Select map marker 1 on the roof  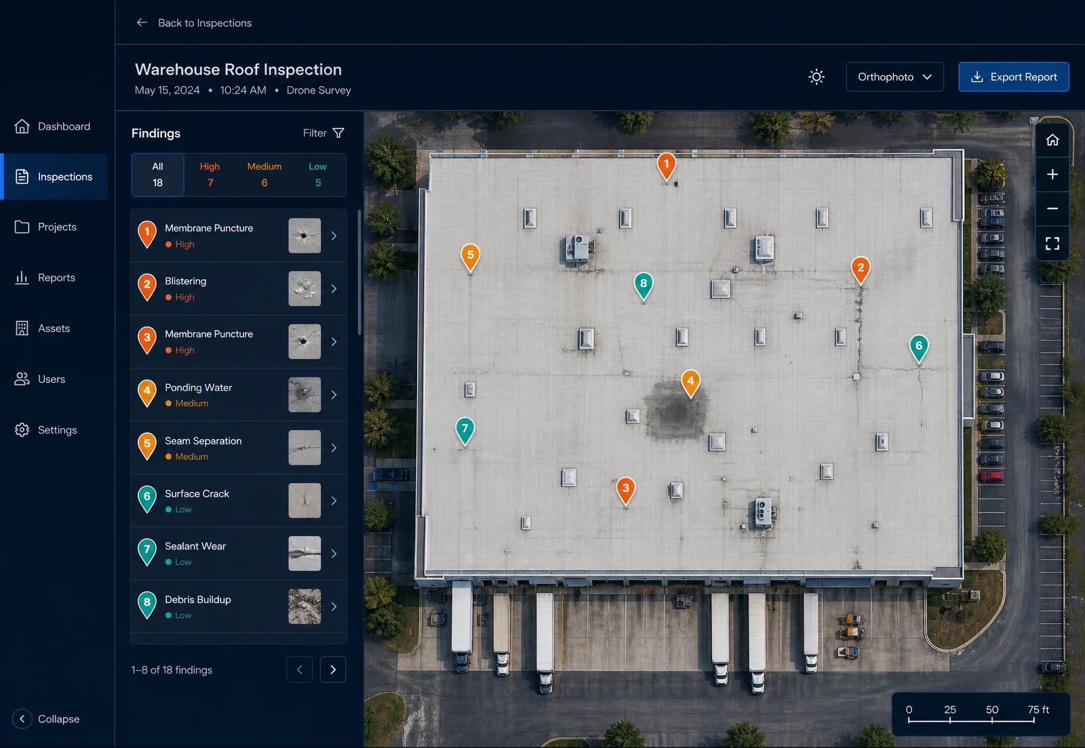click(667, 165)
